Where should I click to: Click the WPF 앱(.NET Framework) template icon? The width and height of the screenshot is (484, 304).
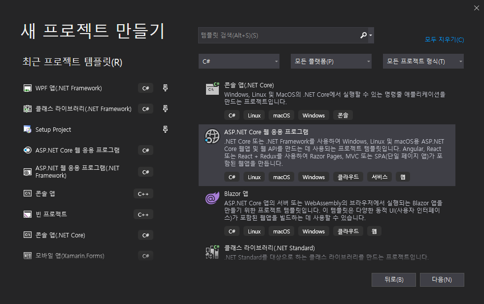point(28,88)
